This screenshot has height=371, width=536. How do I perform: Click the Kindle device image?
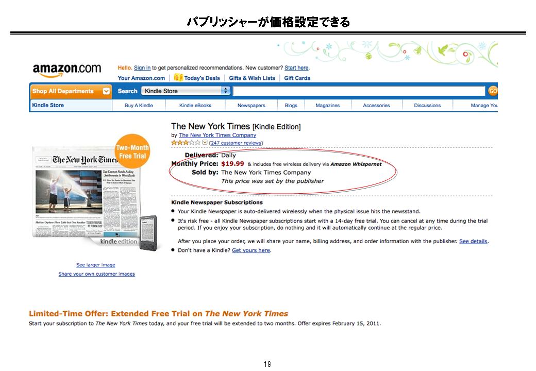[148, 233]
